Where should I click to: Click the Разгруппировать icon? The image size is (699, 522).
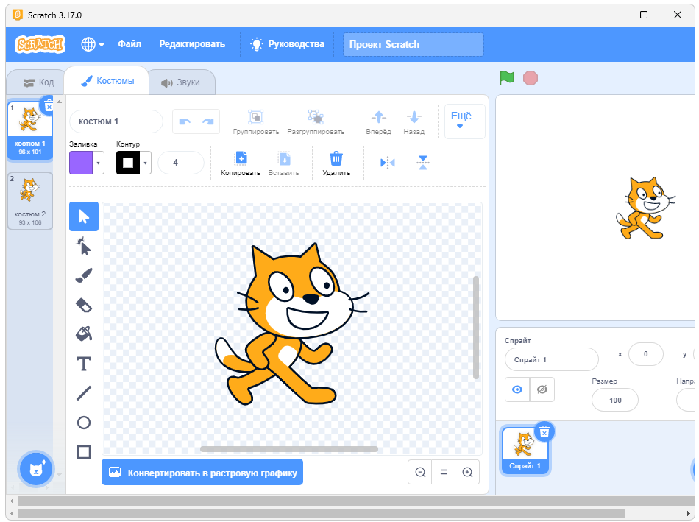click(x=316, y=117)
